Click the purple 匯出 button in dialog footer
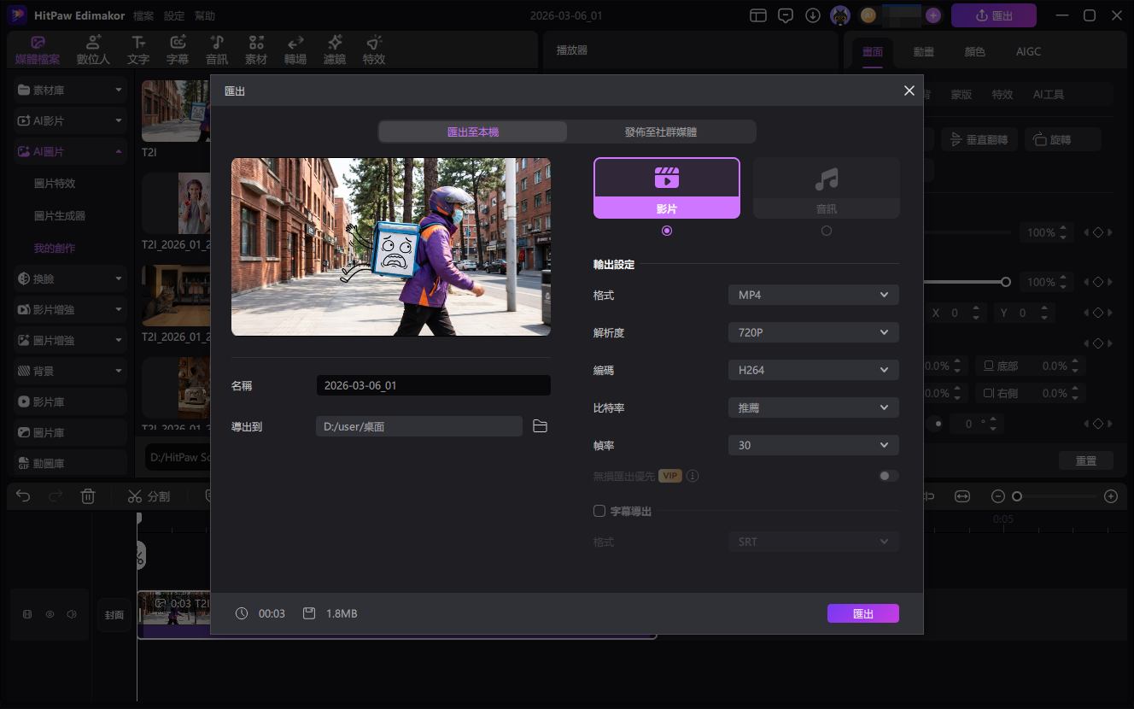1134x709 pixels. click(862, 613)
